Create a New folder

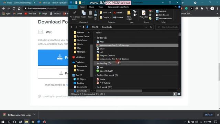click(129, 15)
